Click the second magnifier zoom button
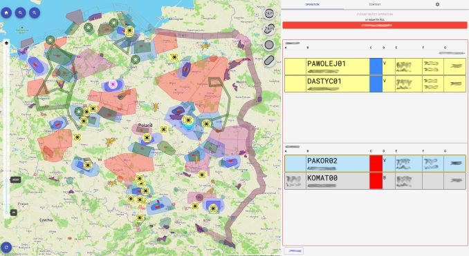 pos(35,13)
